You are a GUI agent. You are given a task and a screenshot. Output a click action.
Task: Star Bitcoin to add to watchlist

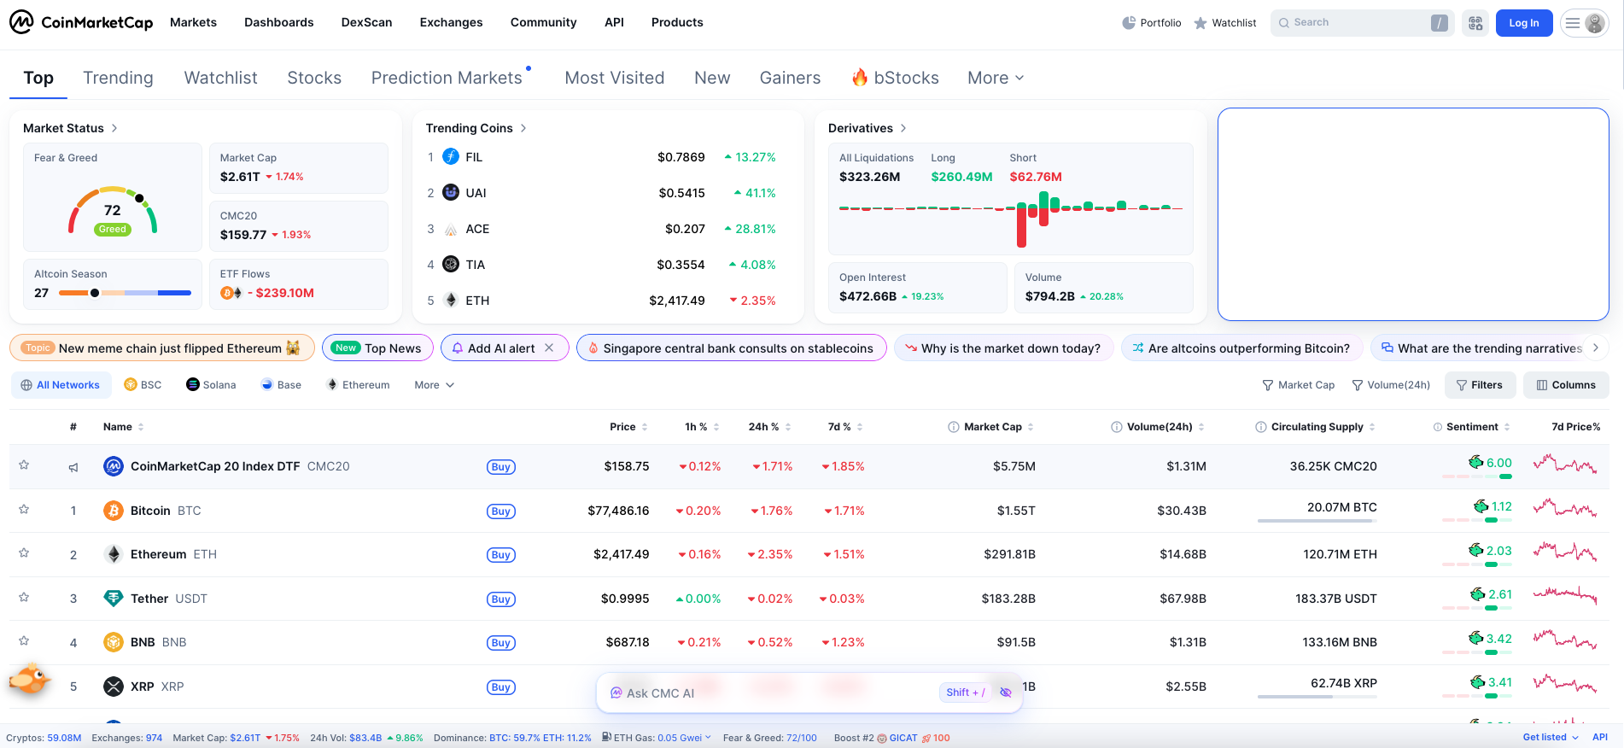click(24, 510)
